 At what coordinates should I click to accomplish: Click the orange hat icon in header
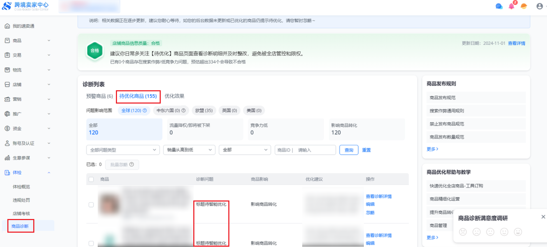[524, 6]
